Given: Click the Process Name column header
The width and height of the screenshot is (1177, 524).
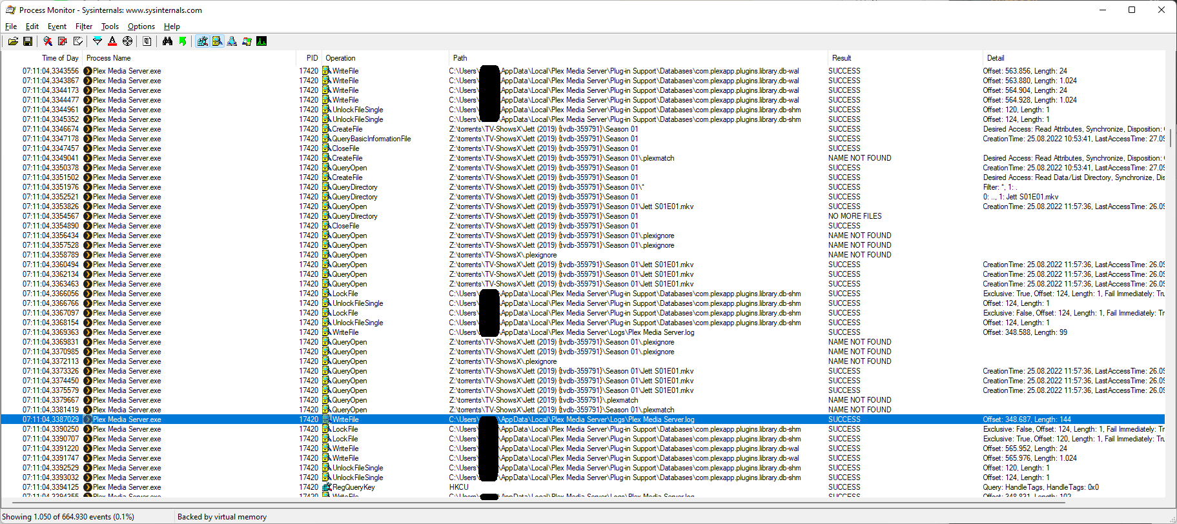Looking at the screenshot, I should 190,58.
